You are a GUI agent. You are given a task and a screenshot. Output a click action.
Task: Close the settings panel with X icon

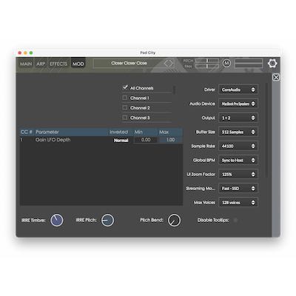point(276,78)
